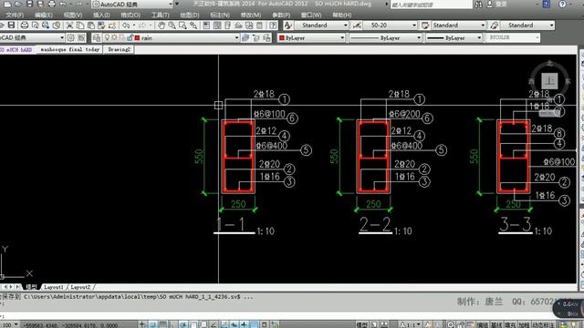
Task: Open the title bar Help circle icon
Action: [x=562, y=4]
